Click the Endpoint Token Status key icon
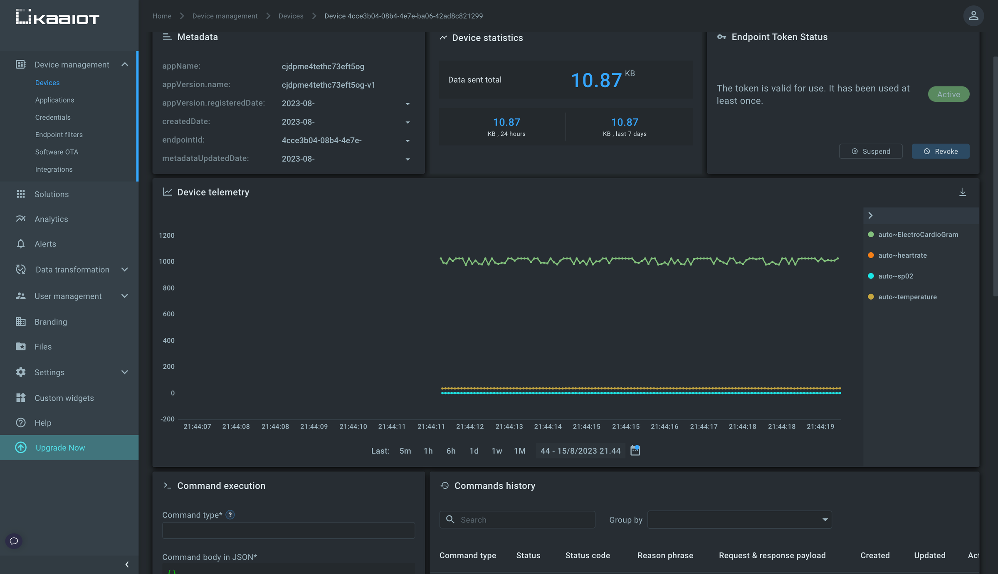The width and height of the screenshot is (998, 574). pos(722,37)
